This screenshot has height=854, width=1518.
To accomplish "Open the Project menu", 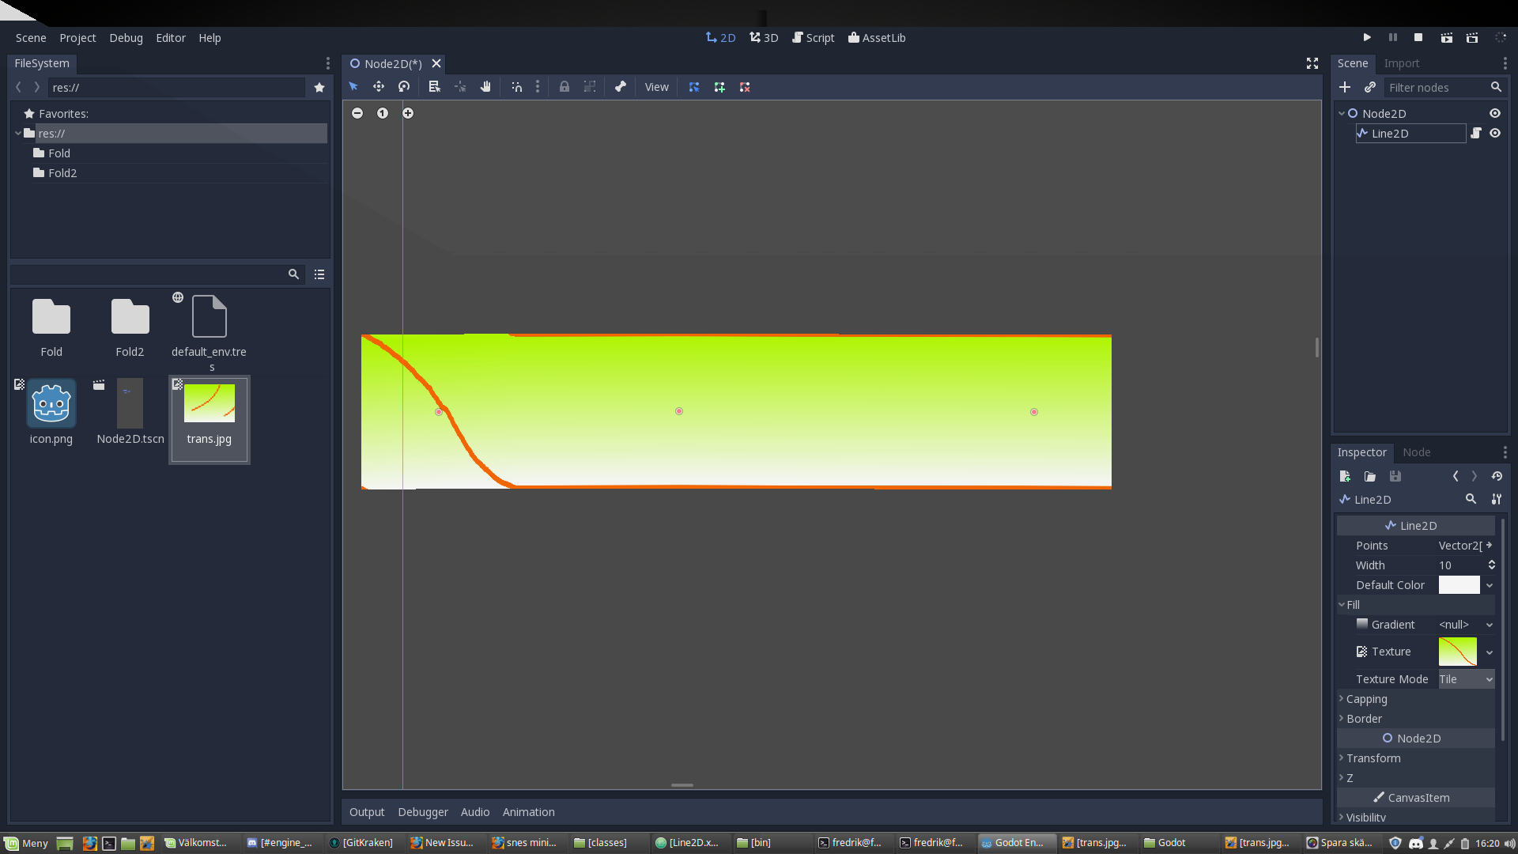I will [x=77, y=37].
